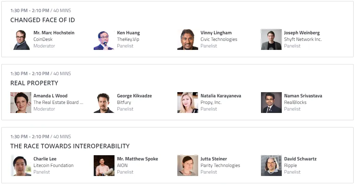Click the Vinny Lingham speaker name
Screen dimensions: 355x185
(x=216, y=33)
